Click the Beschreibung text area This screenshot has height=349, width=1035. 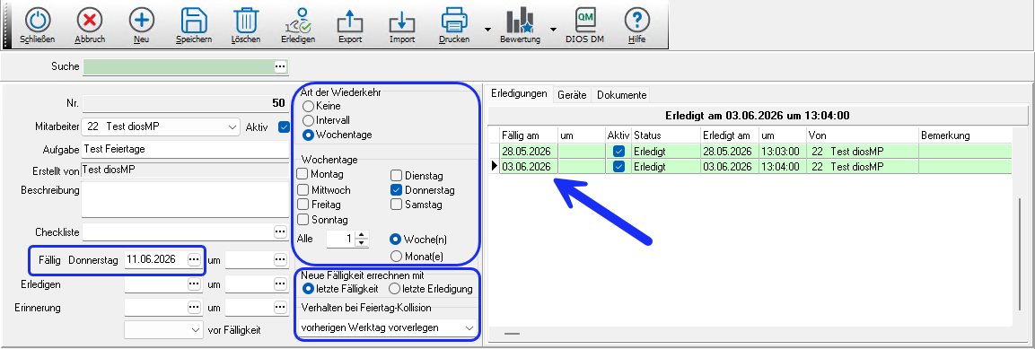coord(185,200)
